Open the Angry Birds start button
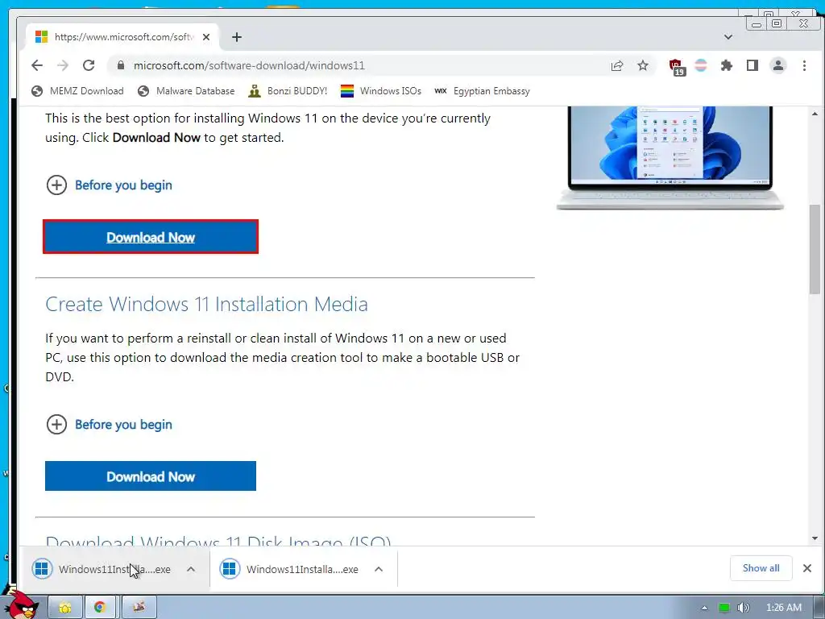Image resolution: width=825 pixels, height=619 pixels. pos(20,604)
